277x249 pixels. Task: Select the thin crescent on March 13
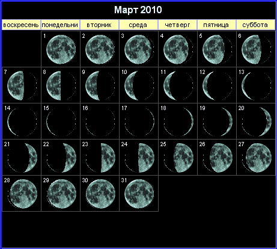(x=257, y=85)
